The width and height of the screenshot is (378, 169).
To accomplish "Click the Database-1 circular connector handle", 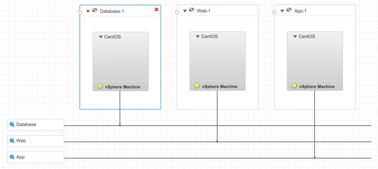I will [80, 12].
